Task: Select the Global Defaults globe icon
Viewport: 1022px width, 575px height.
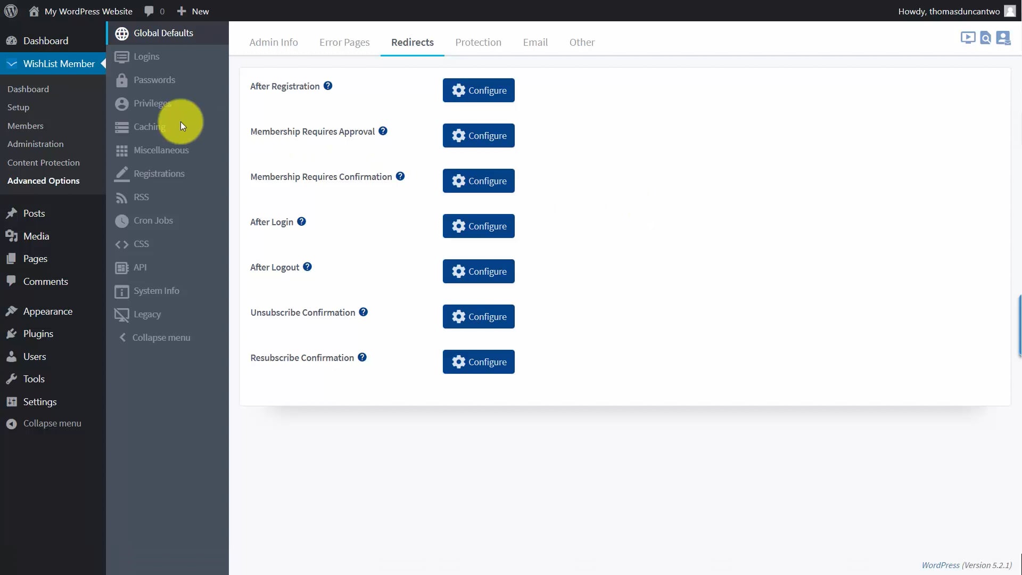Action: [x=122, y=32]
